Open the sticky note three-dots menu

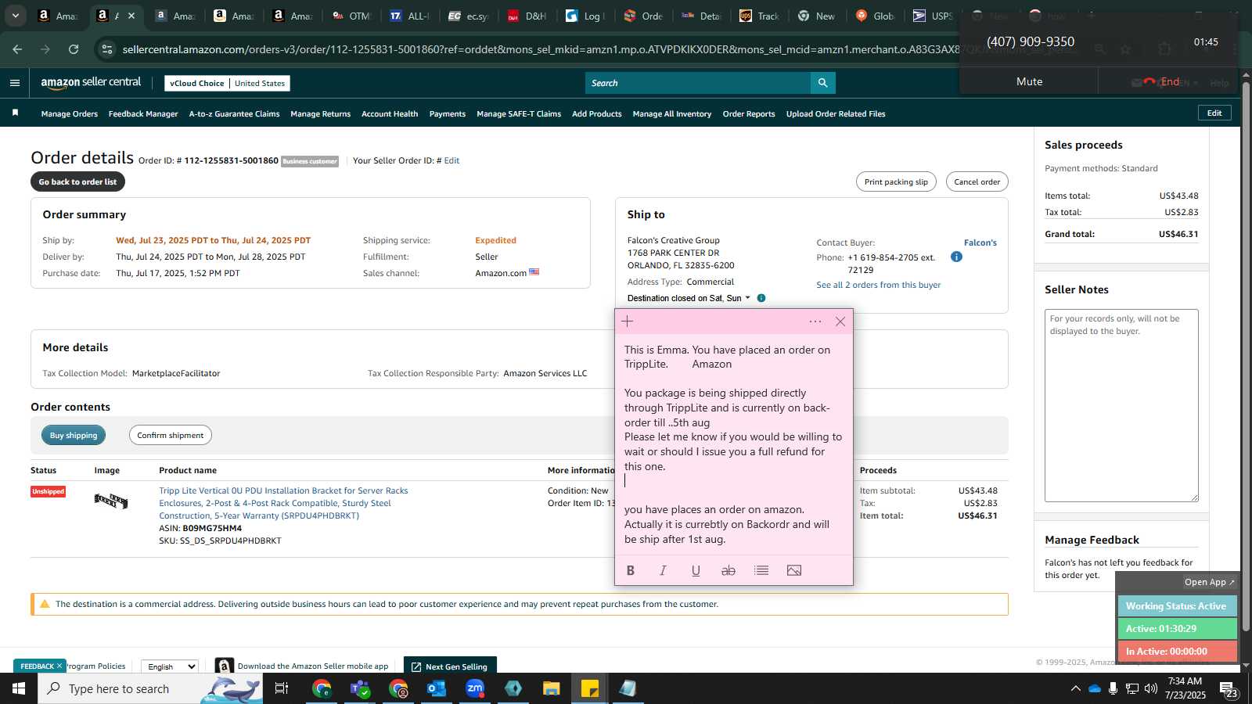pyautogui.click(x=815, y=321)
